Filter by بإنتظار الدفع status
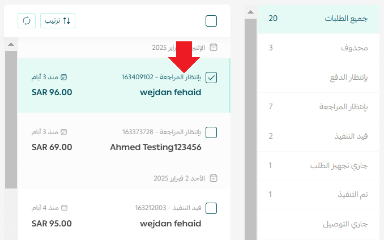 [319, 77]
